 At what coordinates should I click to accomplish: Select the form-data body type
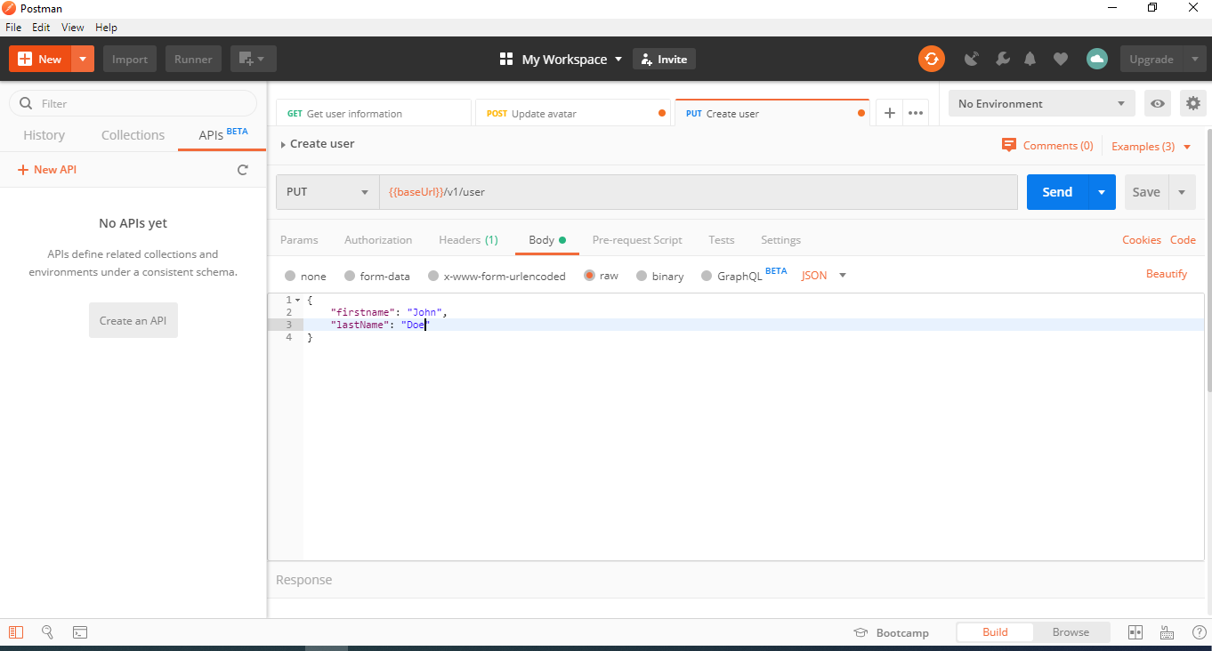pyautogui.click(x=350, y=276)
